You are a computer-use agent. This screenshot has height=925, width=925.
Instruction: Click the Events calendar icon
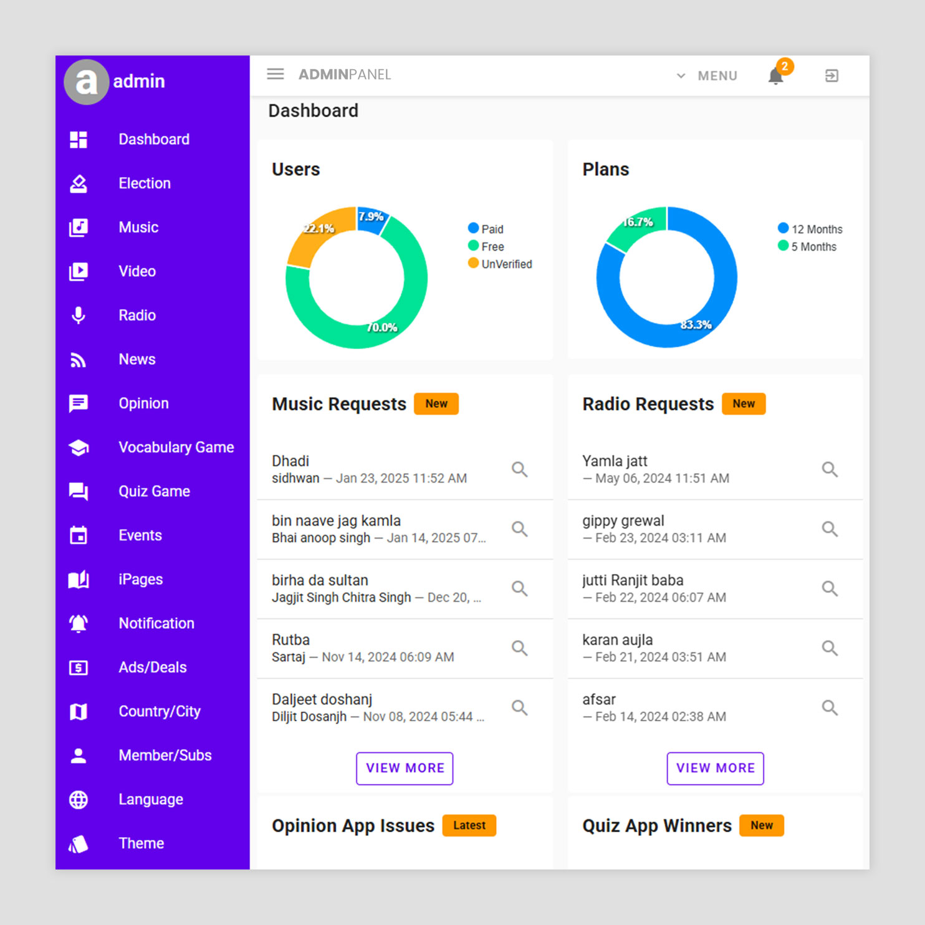click(x=79, y=535)
